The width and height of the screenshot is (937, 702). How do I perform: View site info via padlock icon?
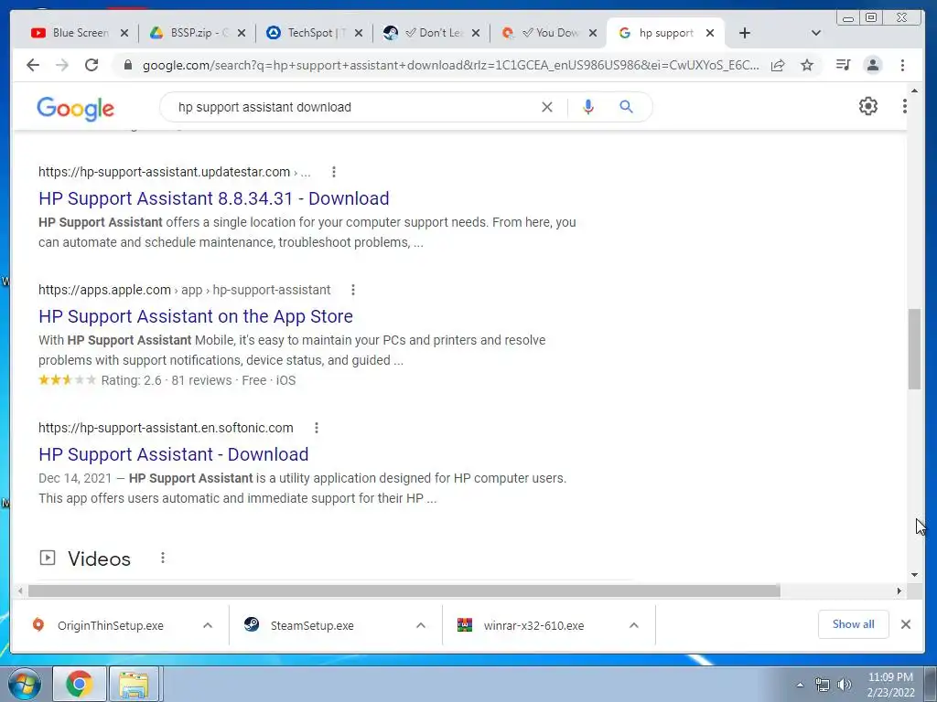point(127,65)
